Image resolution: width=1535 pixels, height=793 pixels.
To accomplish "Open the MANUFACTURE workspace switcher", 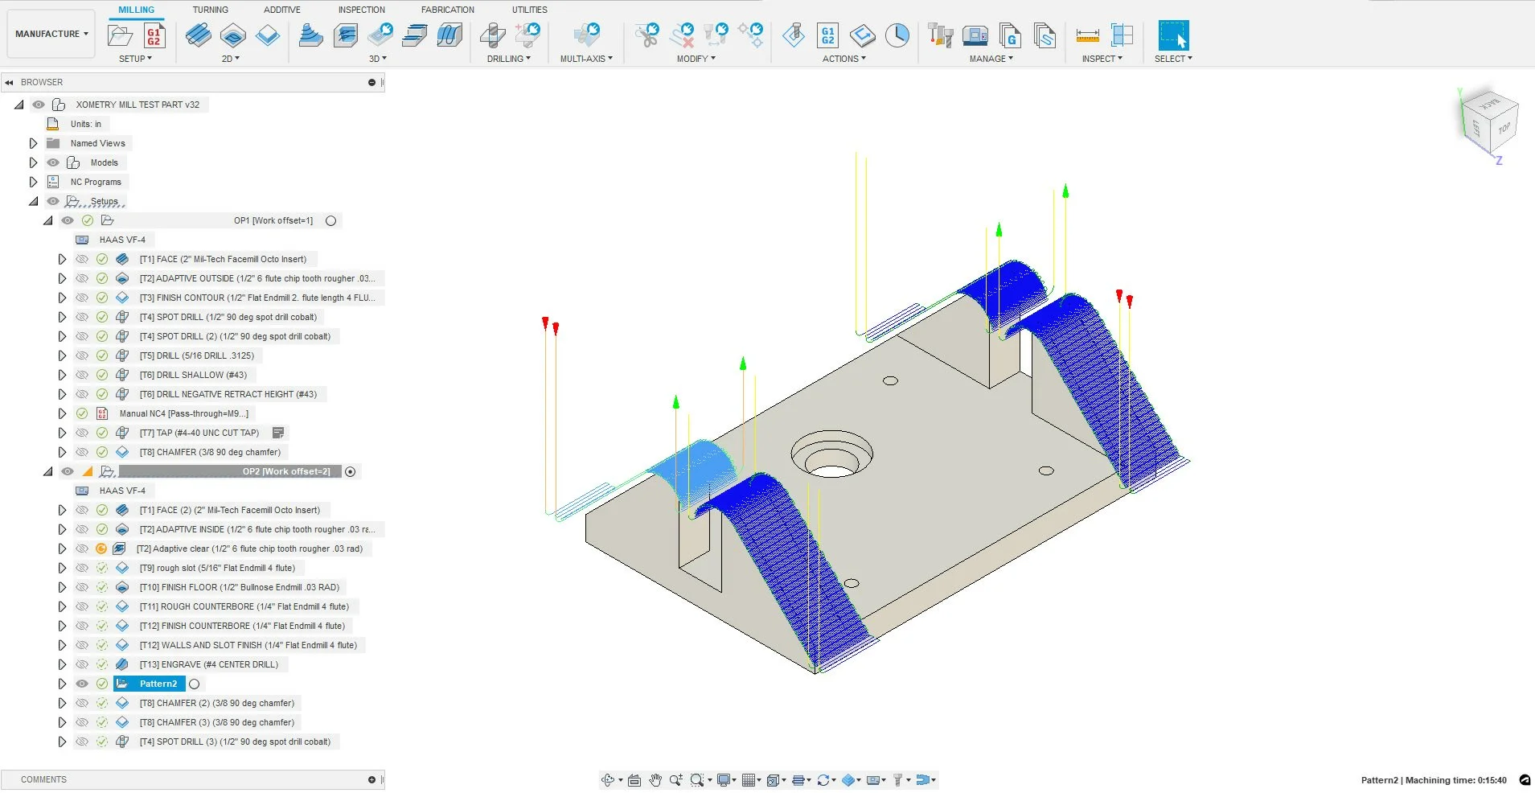I will 50,33.
